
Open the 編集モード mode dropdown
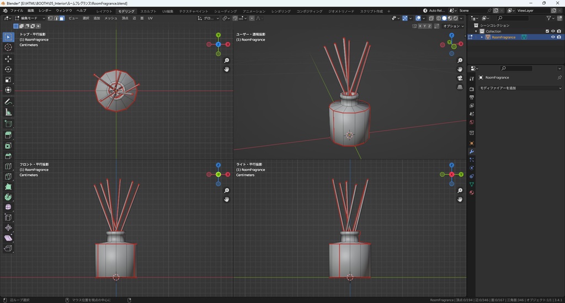coord(30,18)
